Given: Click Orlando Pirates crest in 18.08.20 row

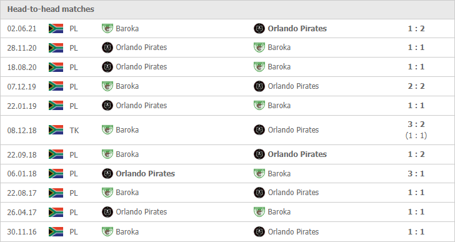Looking at the screenshot, I should pos(107,67).
